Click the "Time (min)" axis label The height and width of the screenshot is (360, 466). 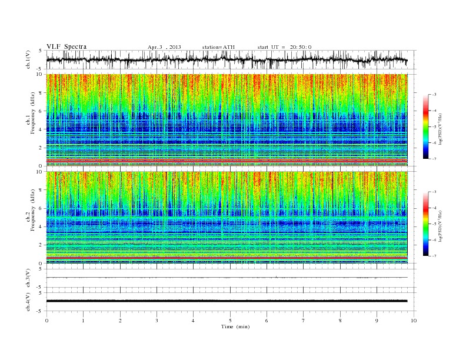pyautogui.click(x=235, y=326)
